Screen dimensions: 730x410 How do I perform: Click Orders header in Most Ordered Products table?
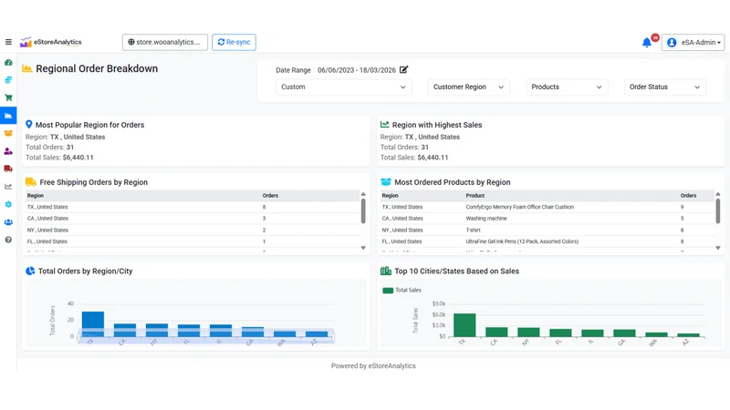tap(688, 196)
